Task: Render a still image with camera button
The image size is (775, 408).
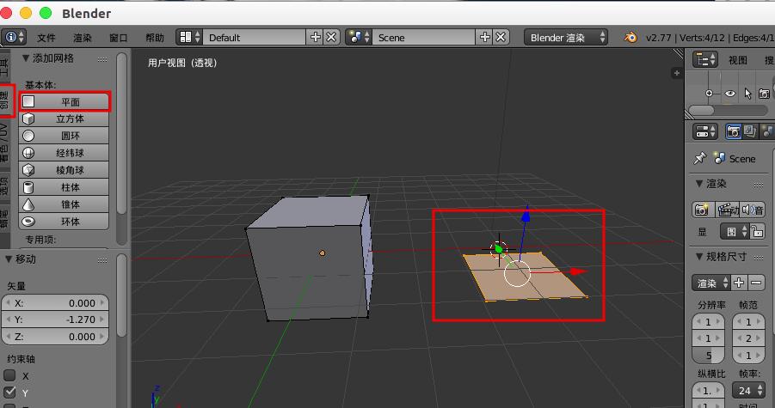Action: pos(703,210)
